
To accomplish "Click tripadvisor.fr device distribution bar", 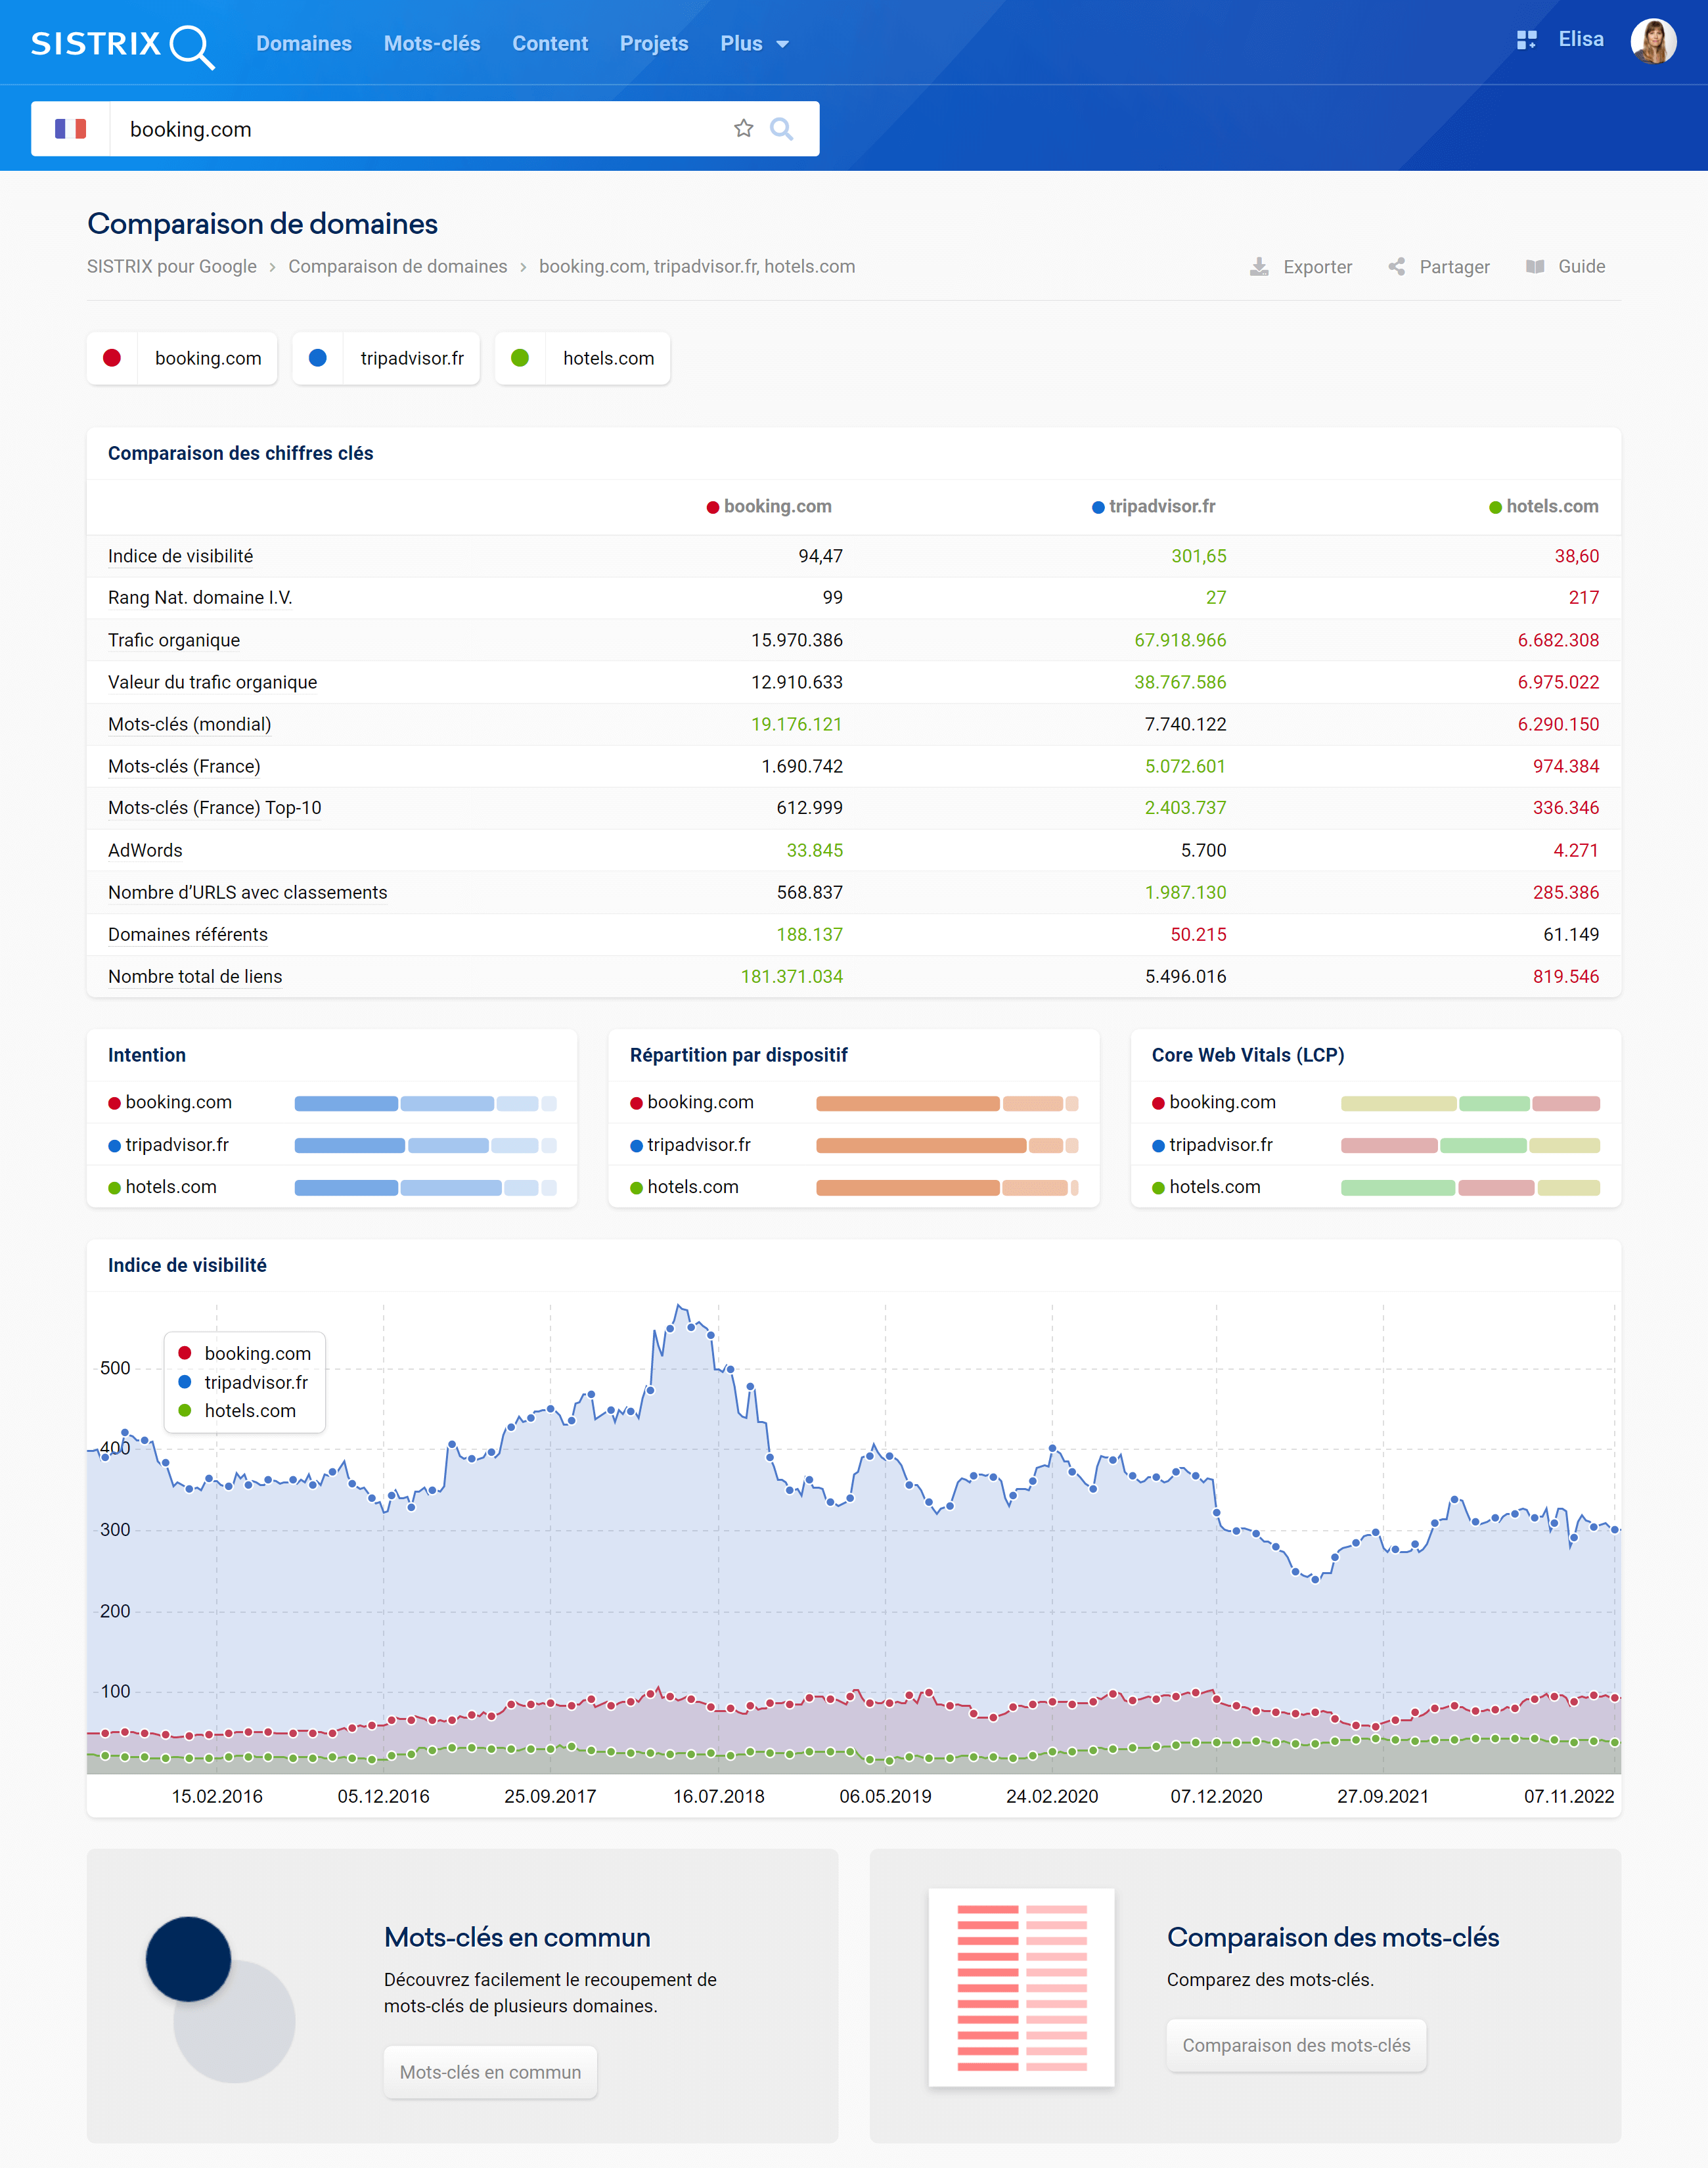I will pyautogui.click(x=947, y=1145).
